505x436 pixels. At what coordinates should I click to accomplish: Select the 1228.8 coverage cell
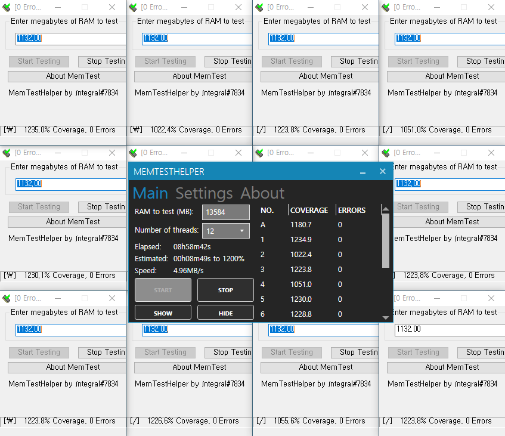301,314
